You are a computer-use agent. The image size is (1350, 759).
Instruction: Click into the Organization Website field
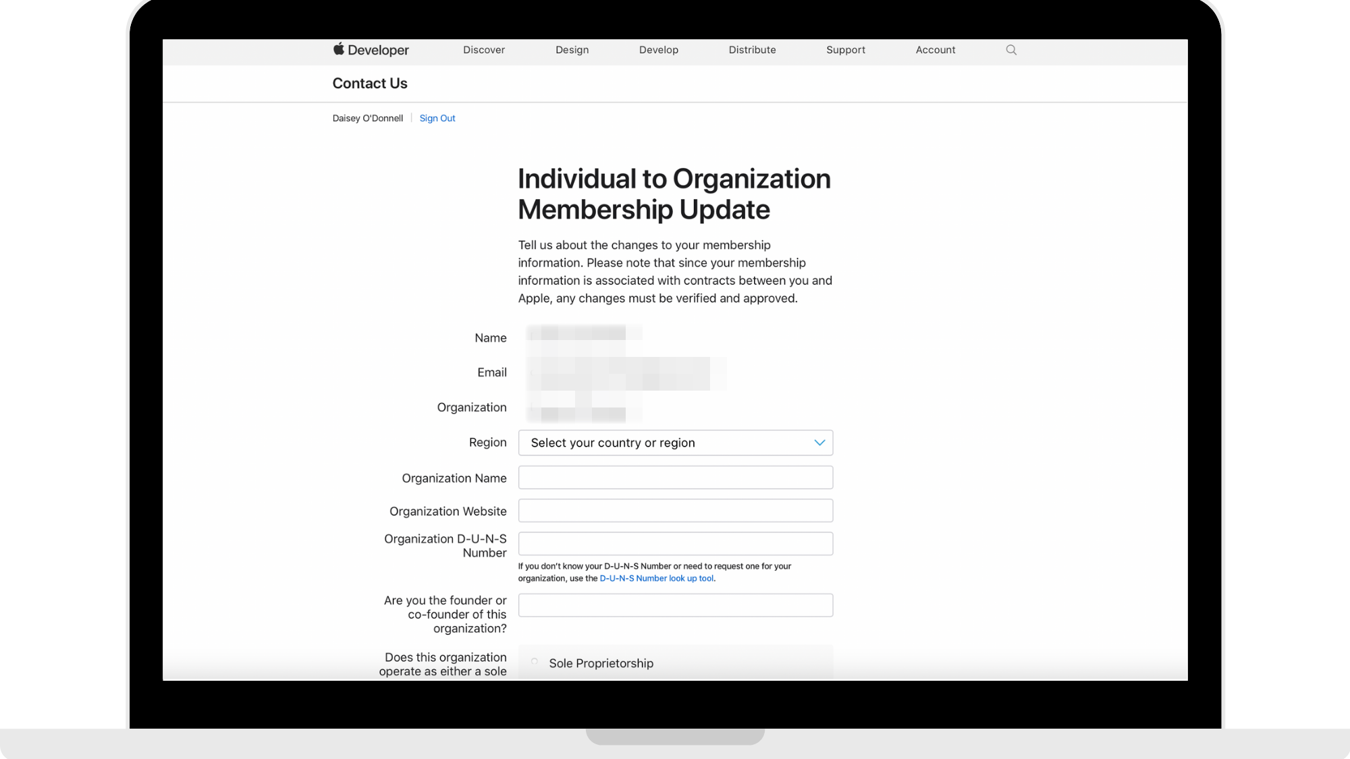(x=675, y=511)
